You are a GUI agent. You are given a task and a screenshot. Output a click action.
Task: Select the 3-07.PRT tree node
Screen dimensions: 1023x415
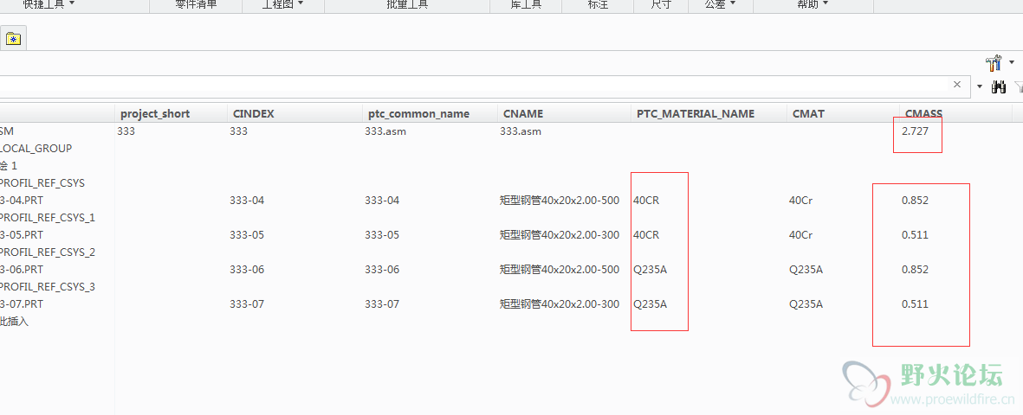click(x=22, y=303)
